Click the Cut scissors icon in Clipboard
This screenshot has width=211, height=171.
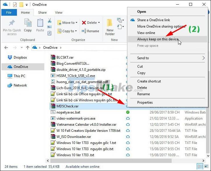tap(50, 20)
